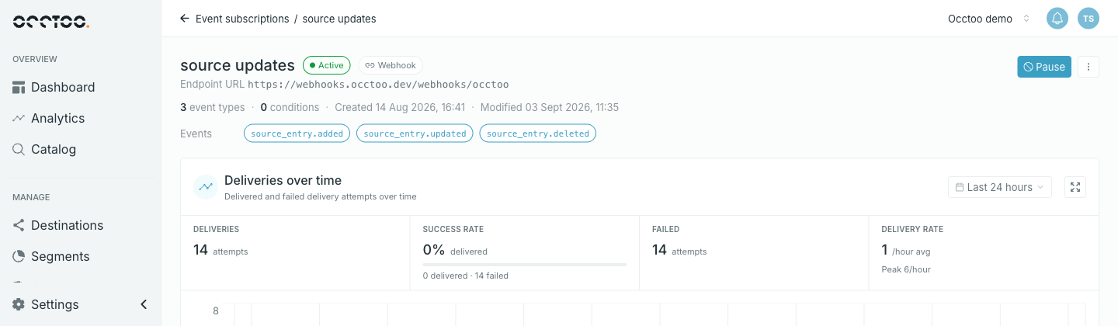Click the Occtoo logo
Viewport: 1118px width, 326px height.
[51, 22]
